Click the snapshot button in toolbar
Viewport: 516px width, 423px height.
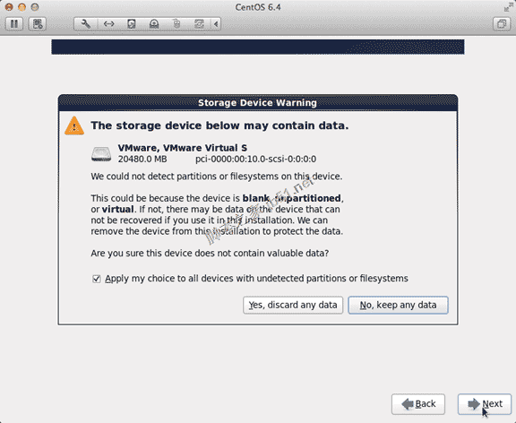[38, 24]
